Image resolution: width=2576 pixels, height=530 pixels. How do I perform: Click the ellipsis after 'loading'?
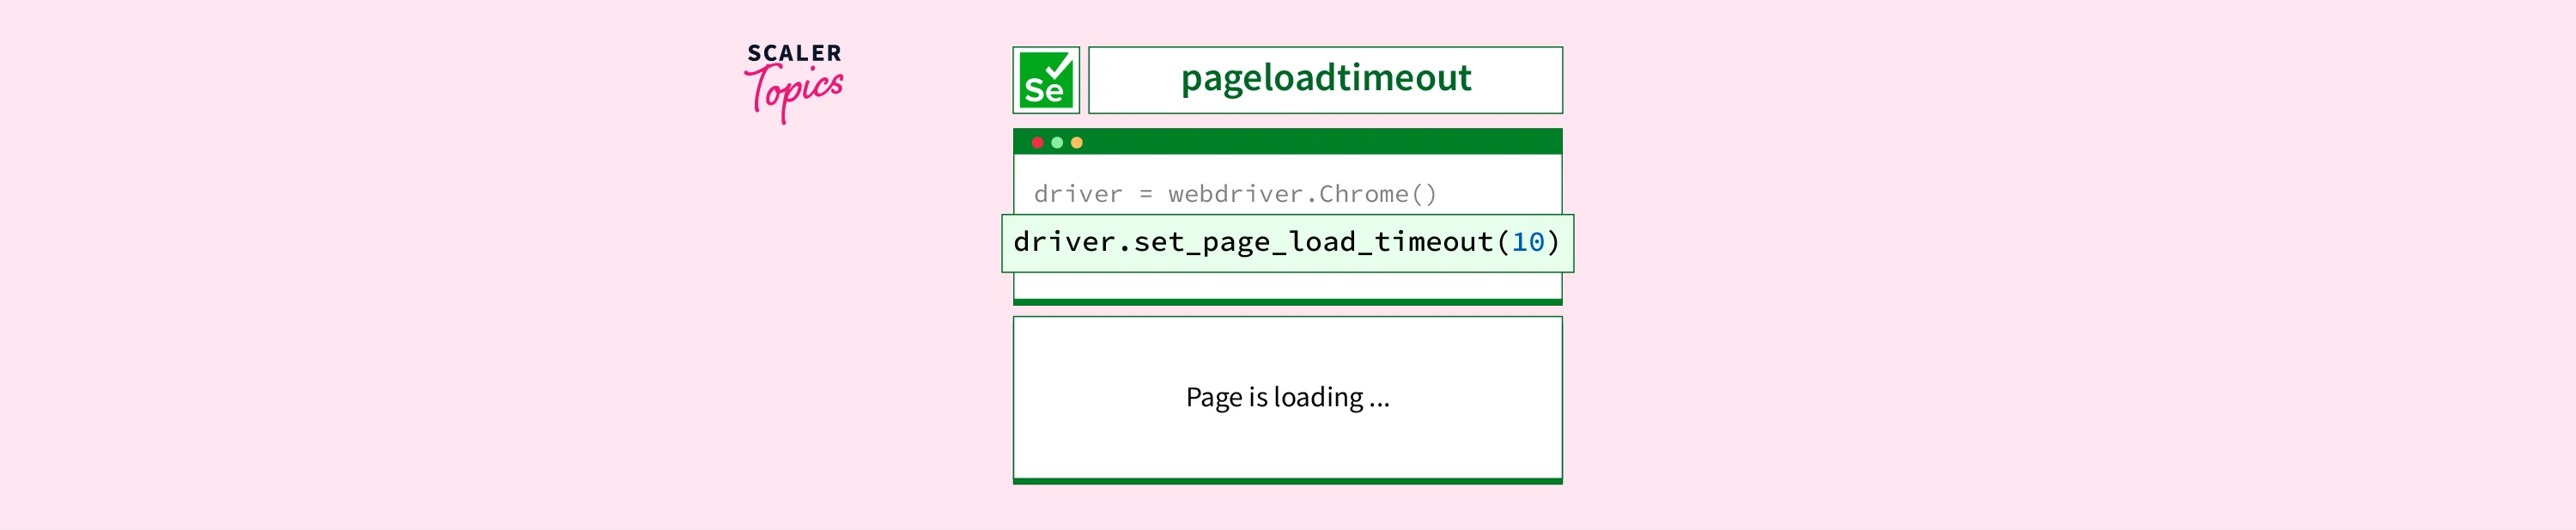[x=1379, y=404]
